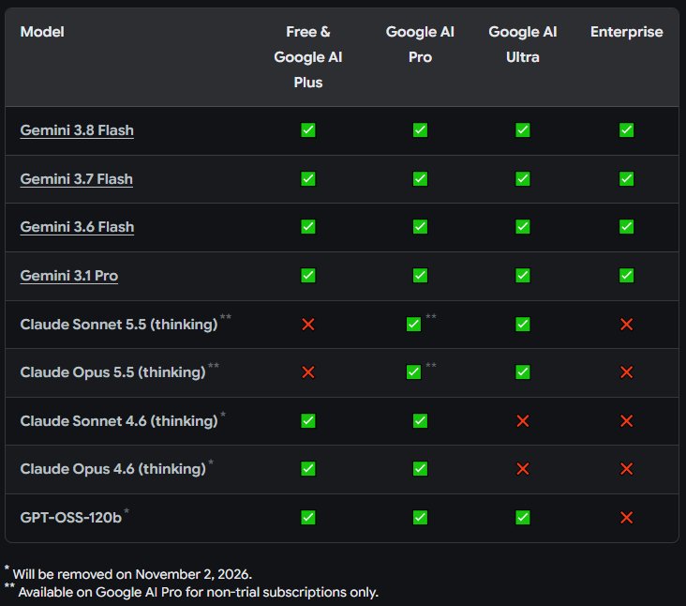Click the Claude Sonnet 4.6 (thinking) model name
The height and width of the screenshot is (606, 686).
pyautogui.click(x=119, y=421)
